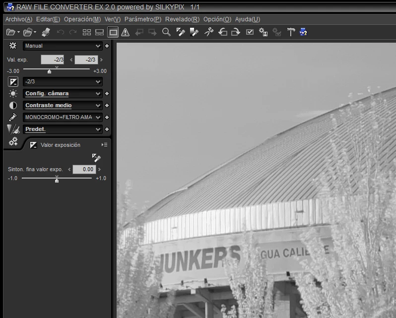Go to previous image arrow icon
Screen dimensions: 396x318
(139, 32)
